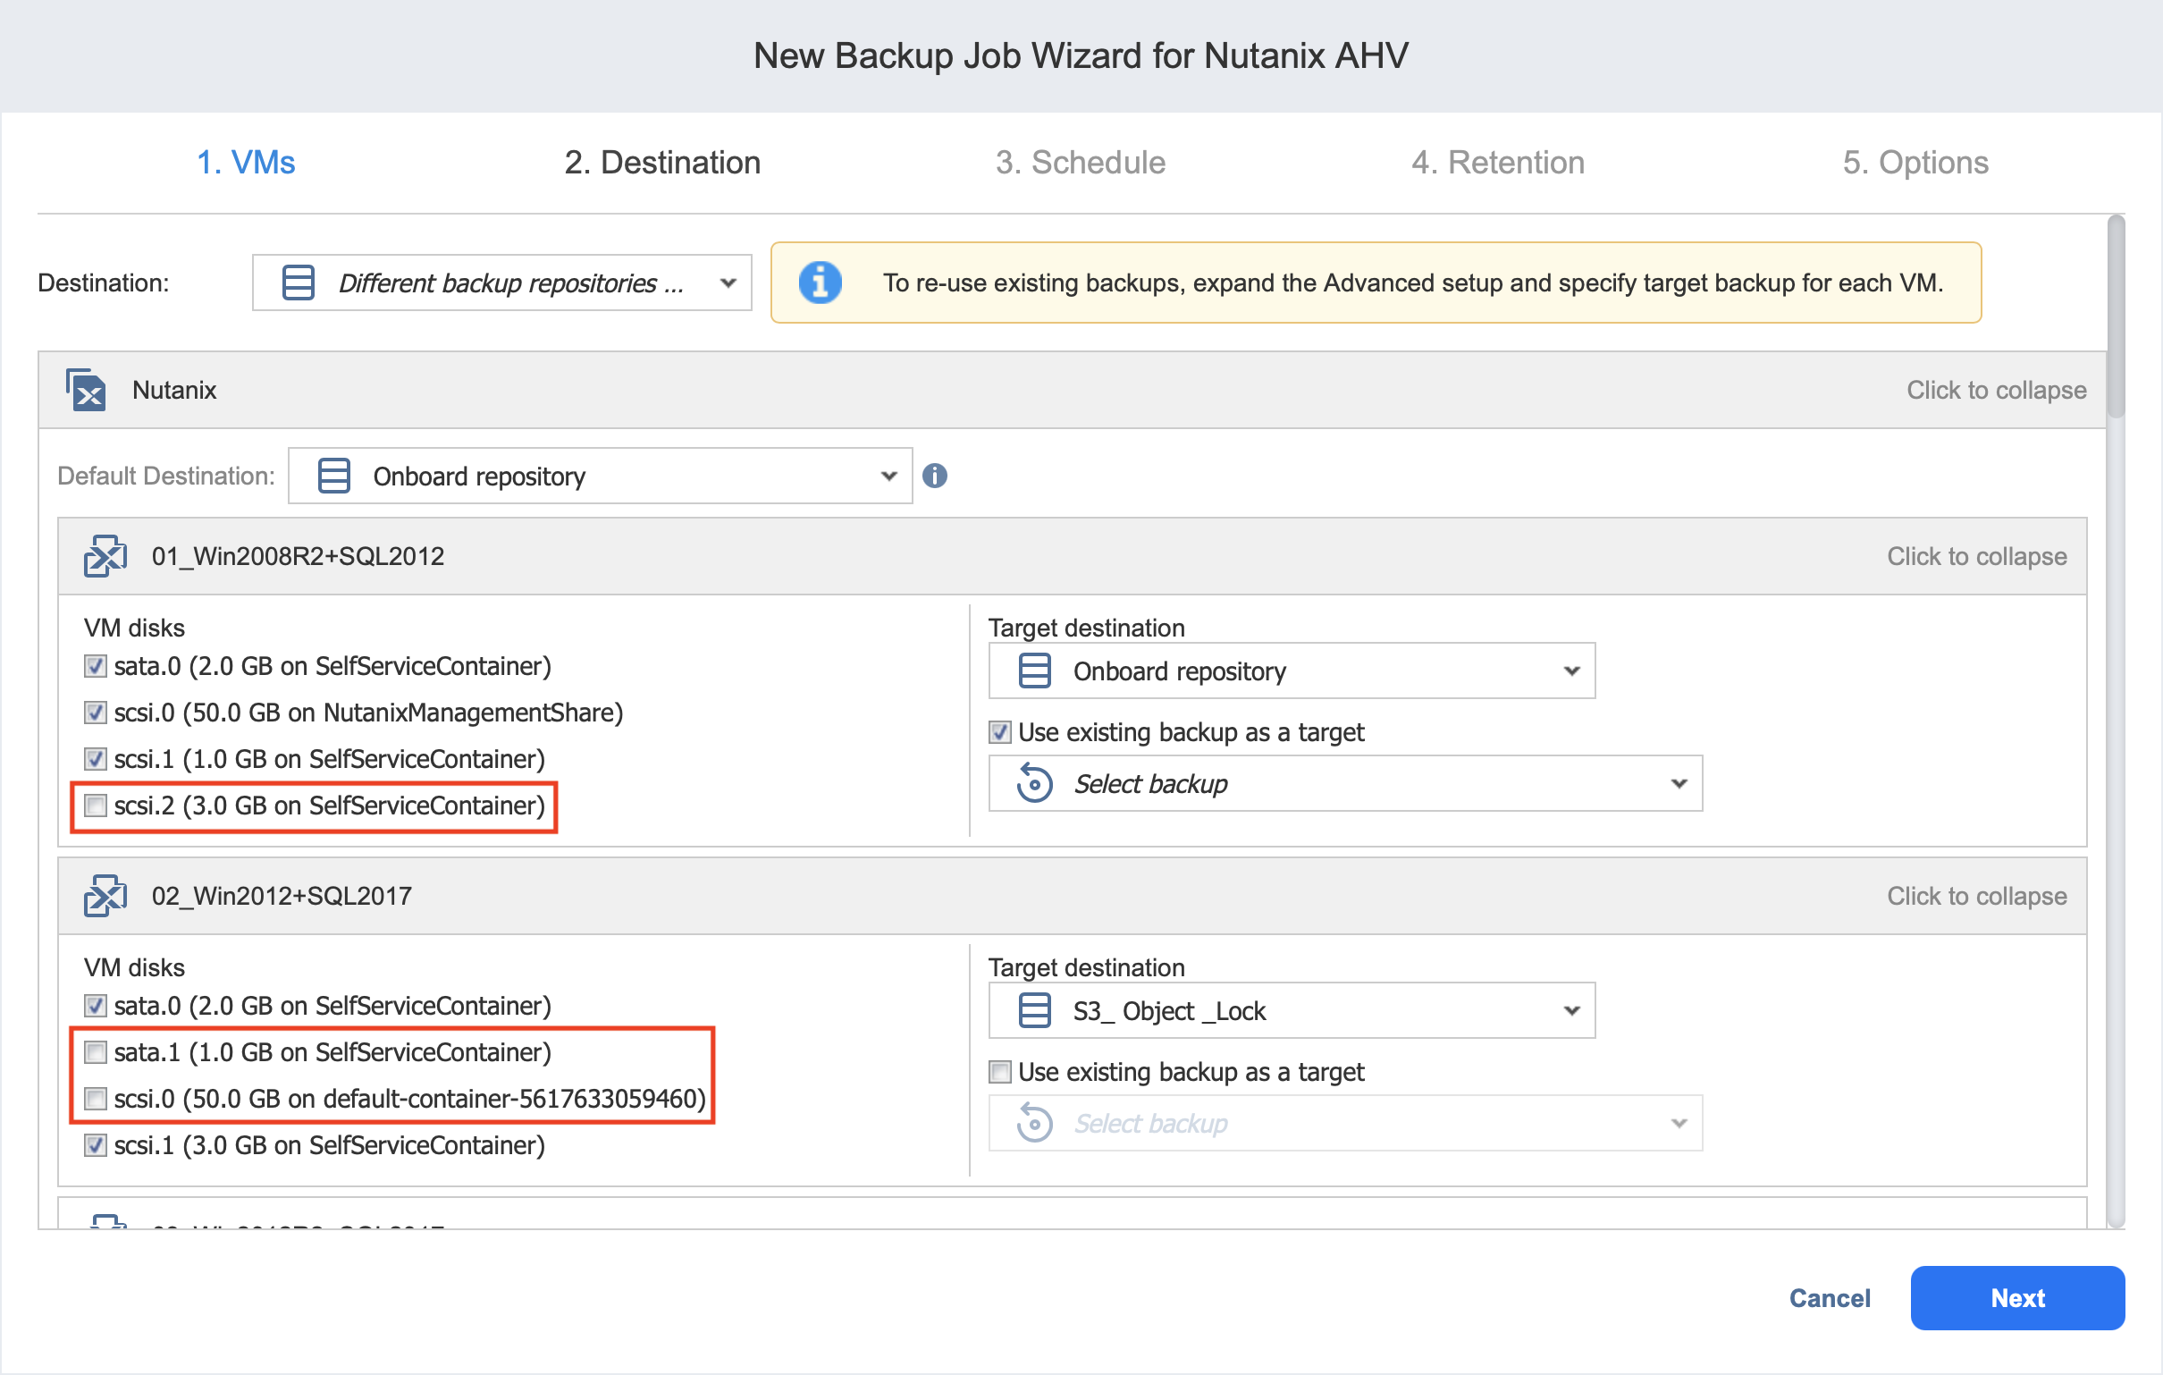Image resolution: width=2163 pixels, height=1375 pixels.
Task: Enable Use existing backup for 02_Win2012+SQL2017
Action: pyautogui.click(x=999, y=1072)
